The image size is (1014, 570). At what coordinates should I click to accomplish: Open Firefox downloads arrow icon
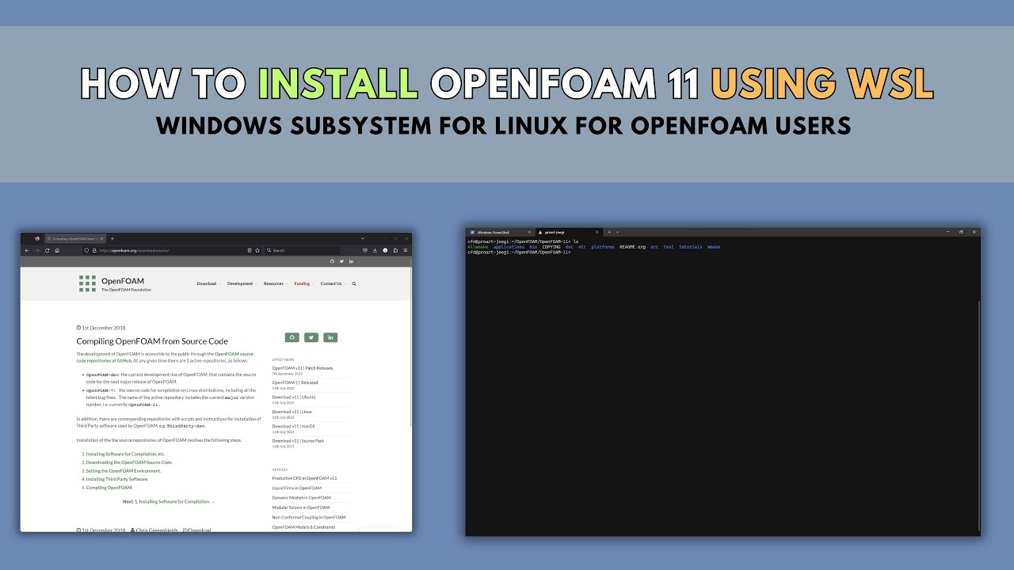(x=375, y=250)
